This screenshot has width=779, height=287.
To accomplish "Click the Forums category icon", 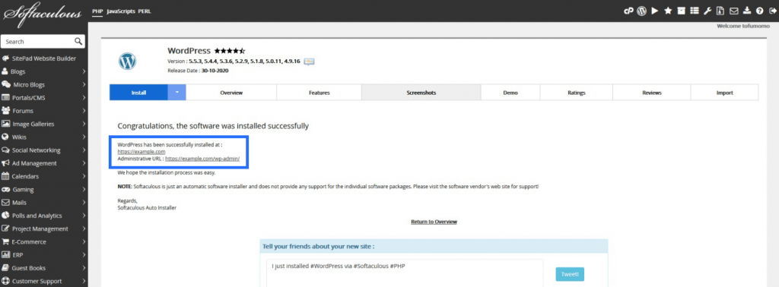I will pyautogui.click(x=5, y=111).
